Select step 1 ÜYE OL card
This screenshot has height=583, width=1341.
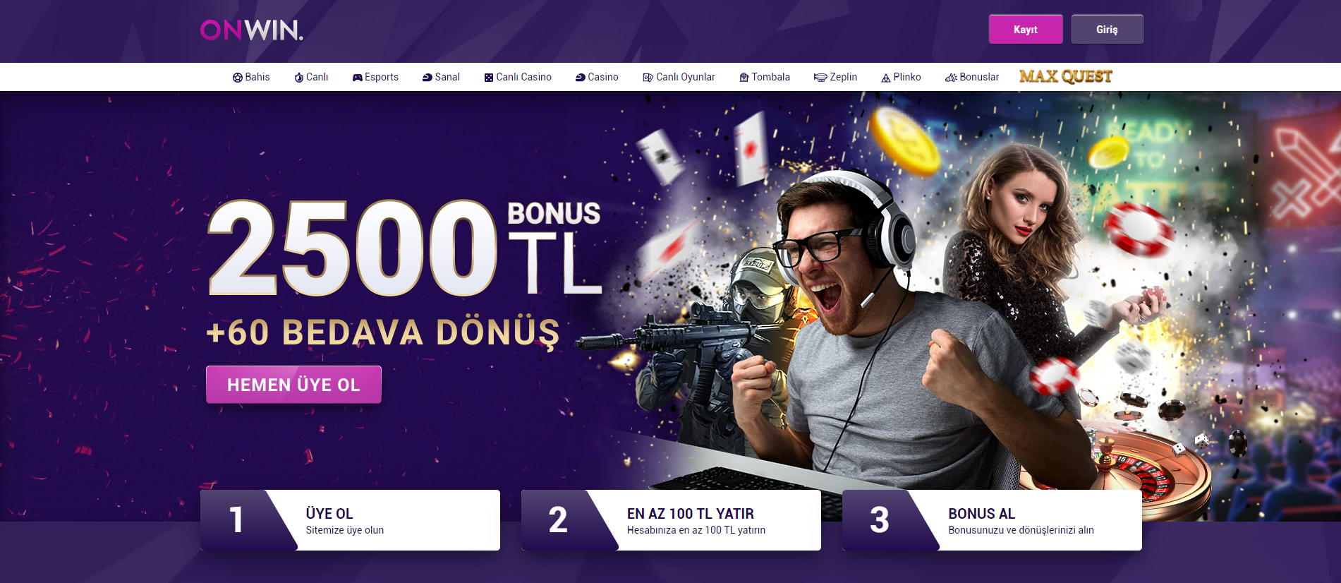(x=350, y=520)
